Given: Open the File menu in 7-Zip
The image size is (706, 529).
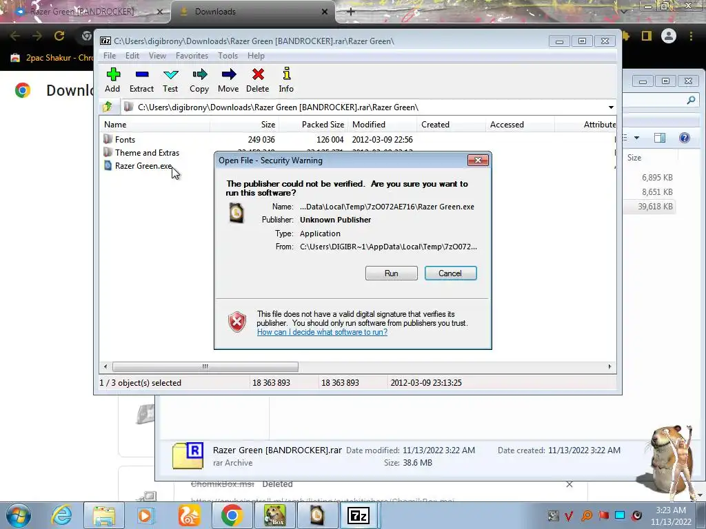Looking at the screenshot, I should [x=110, y=55].
